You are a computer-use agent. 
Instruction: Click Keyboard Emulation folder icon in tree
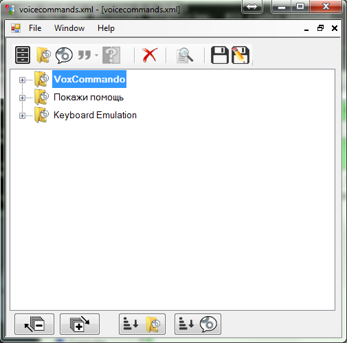tap(42, 115)
